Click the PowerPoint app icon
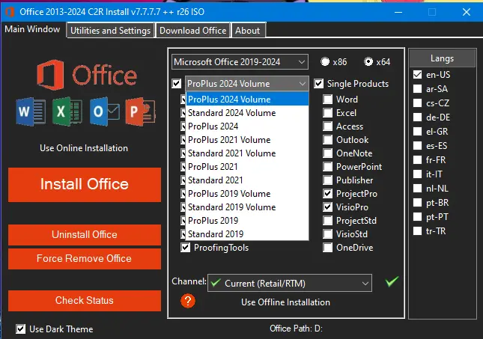 pyautogui.click(x=141, y=112)
